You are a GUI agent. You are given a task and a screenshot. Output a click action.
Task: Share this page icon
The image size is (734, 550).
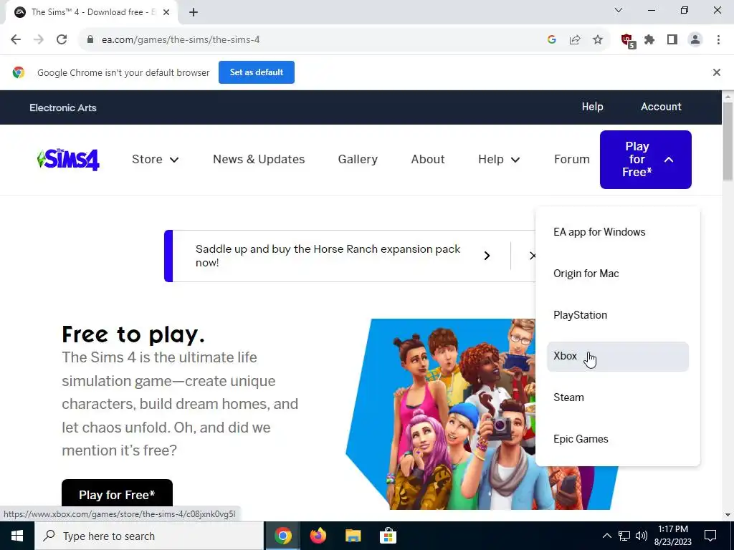tap(575, 40)
